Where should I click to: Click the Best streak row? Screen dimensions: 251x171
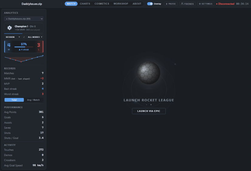pyautogui.click(x=24, y=89)
